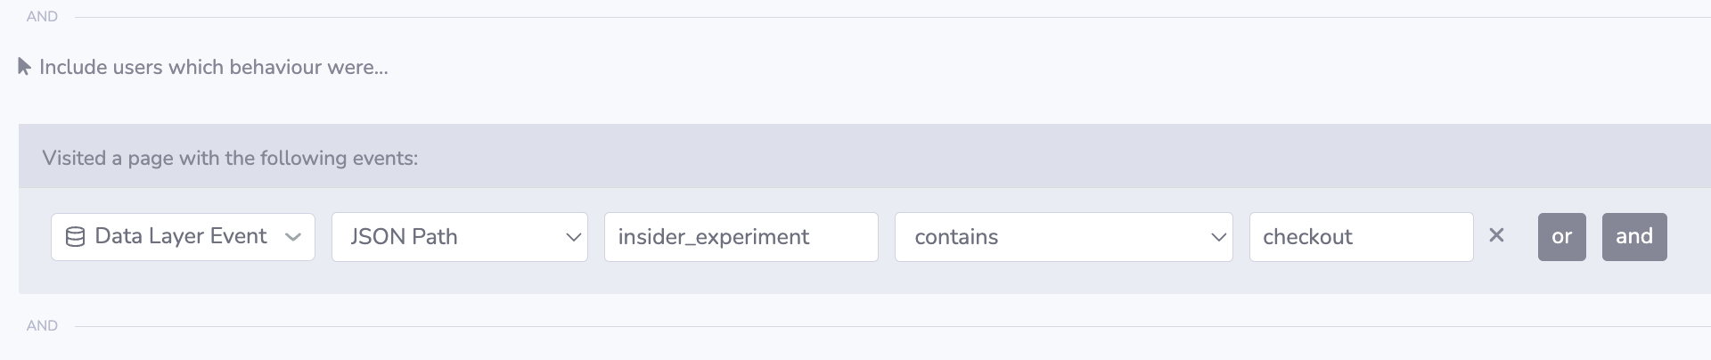Click the JSON Path dropdown arrow
The height and width of the screenshot is (360, 1711).
[x=573, y=237]
